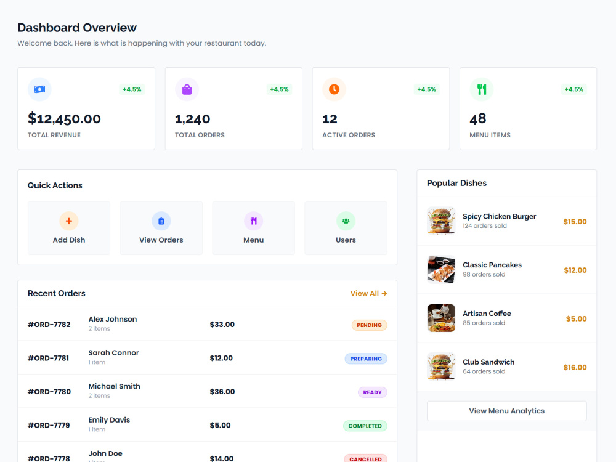Open the View Orders quick action
616x462 pixels.
click(x=161, y=229)
